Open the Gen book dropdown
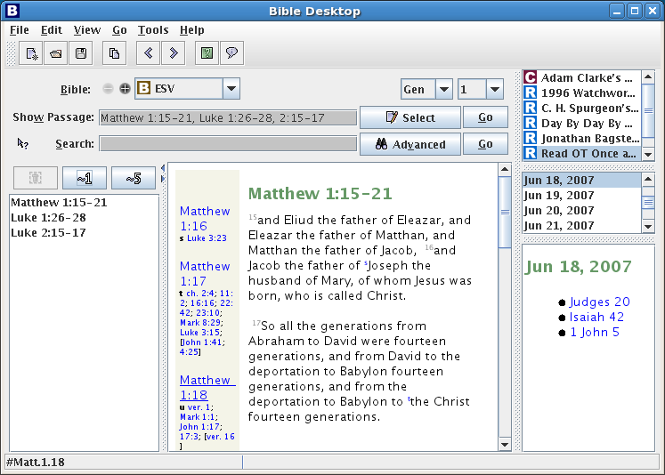This screenshot has width=665, height=475. tap(444, 89)
